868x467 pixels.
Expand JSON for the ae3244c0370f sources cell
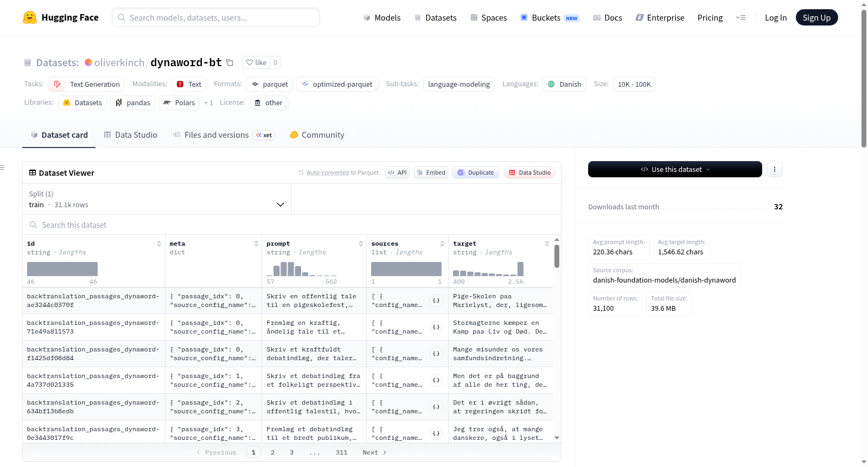[x=436, y=300]
